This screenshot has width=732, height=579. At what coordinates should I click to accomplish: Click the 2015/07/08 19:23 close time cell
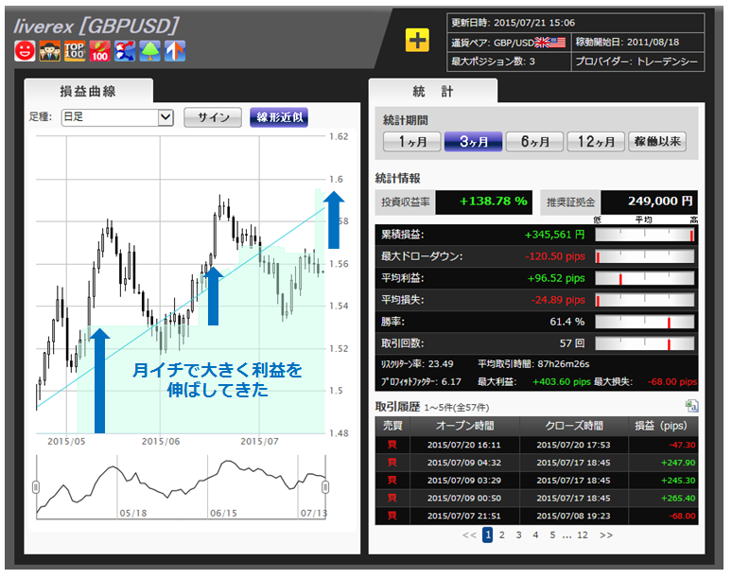(573, 516)
